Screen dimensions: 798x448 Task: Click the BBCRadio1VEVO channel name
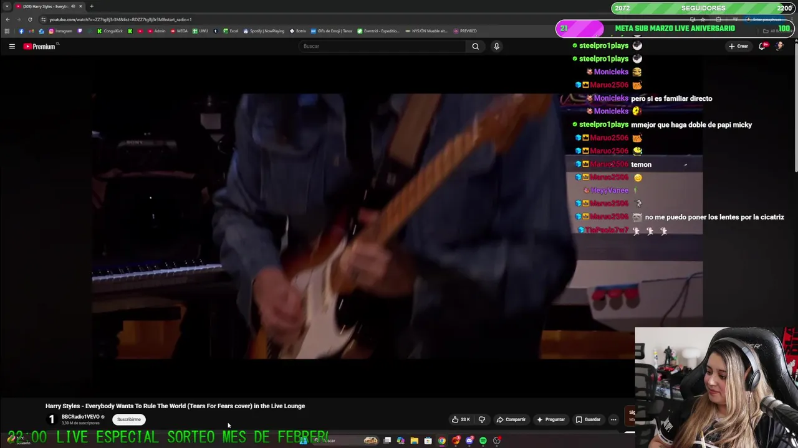(80, 417)
